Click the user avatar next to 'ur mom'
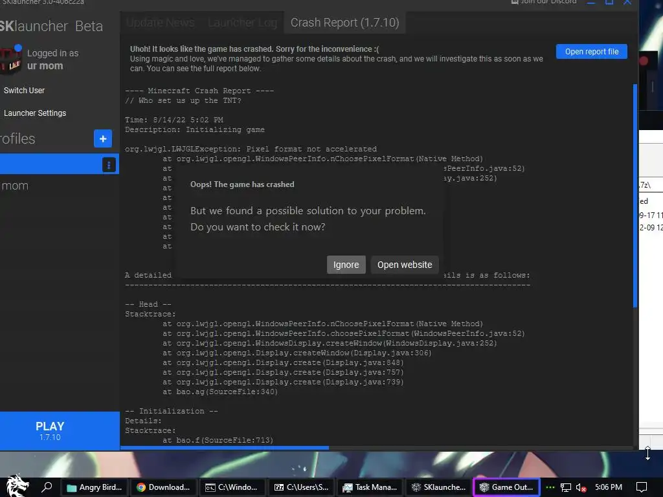 [x=10, y=60]
